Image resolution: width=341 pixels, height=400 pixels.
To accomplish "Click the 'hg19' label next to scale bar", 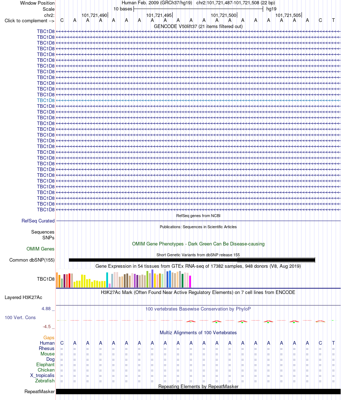I will [x=271, y=9].
